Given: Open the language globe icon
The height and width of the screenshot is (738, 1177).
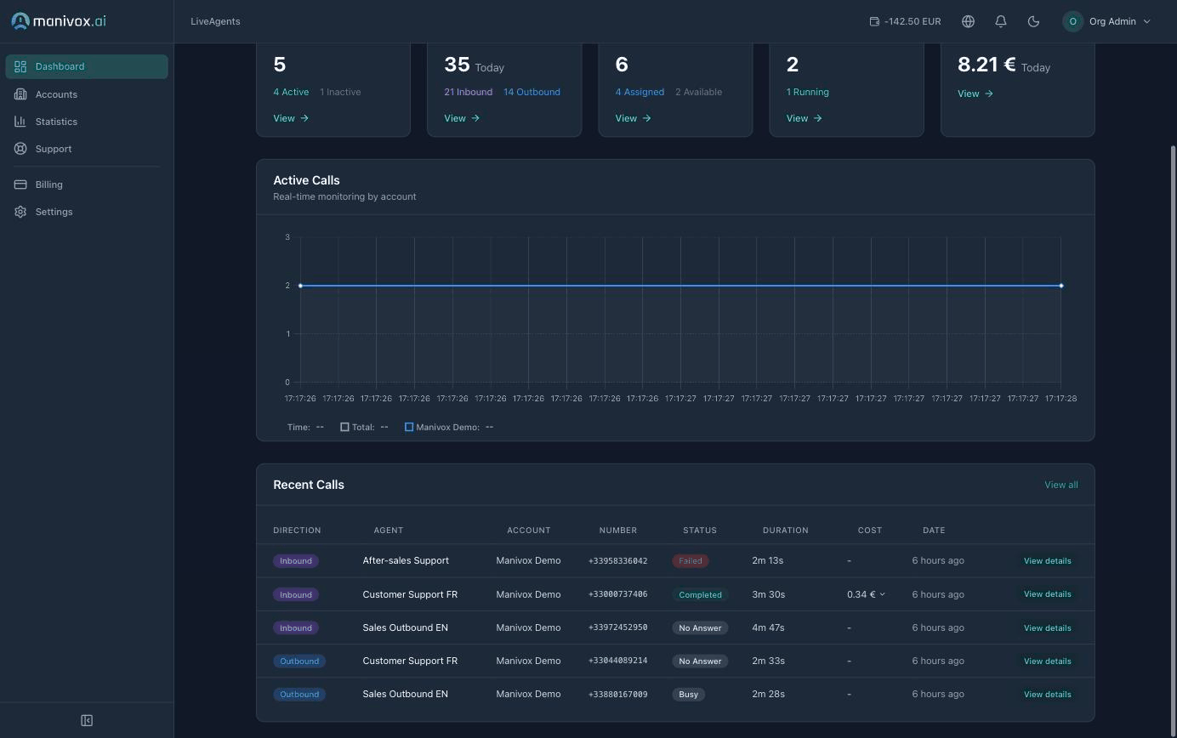Looking at the screenshot, I should pyautogui.click(x=968, y=21).
